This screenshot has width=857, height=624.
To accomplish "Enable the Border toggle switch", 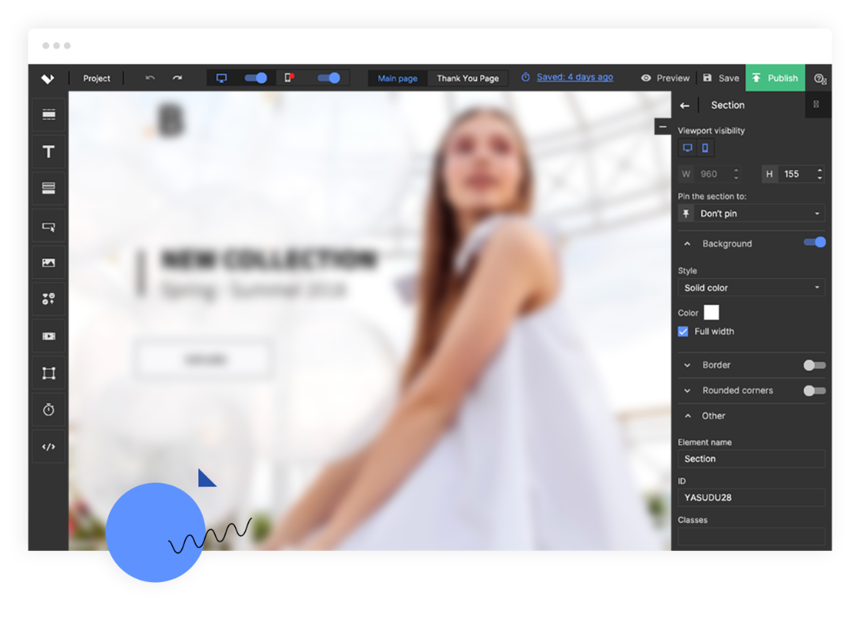I will tap(814, 365).
